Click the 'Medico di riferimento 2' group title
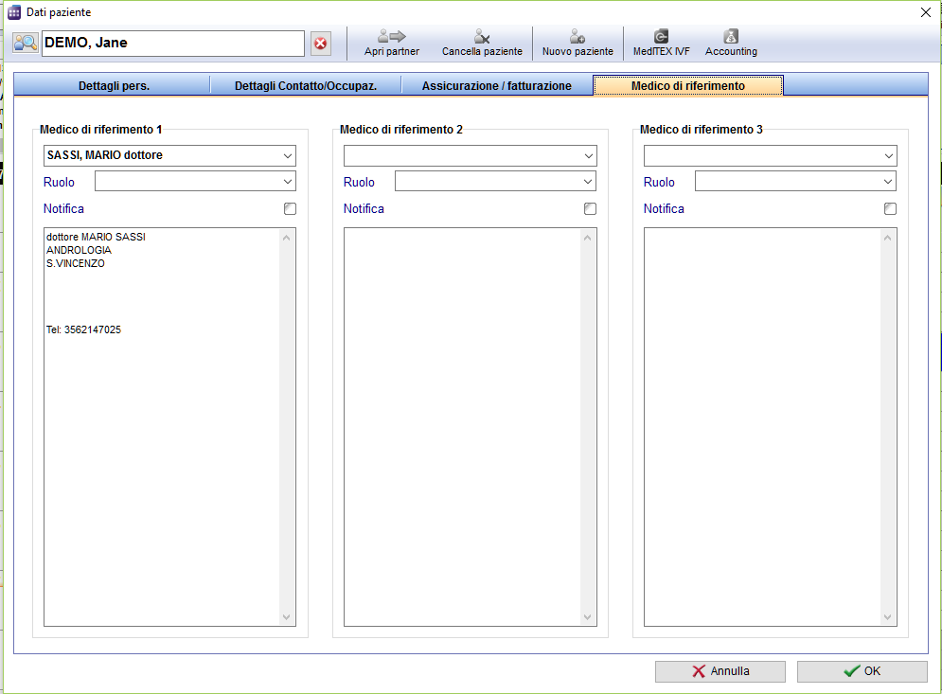 pos(401,129)
